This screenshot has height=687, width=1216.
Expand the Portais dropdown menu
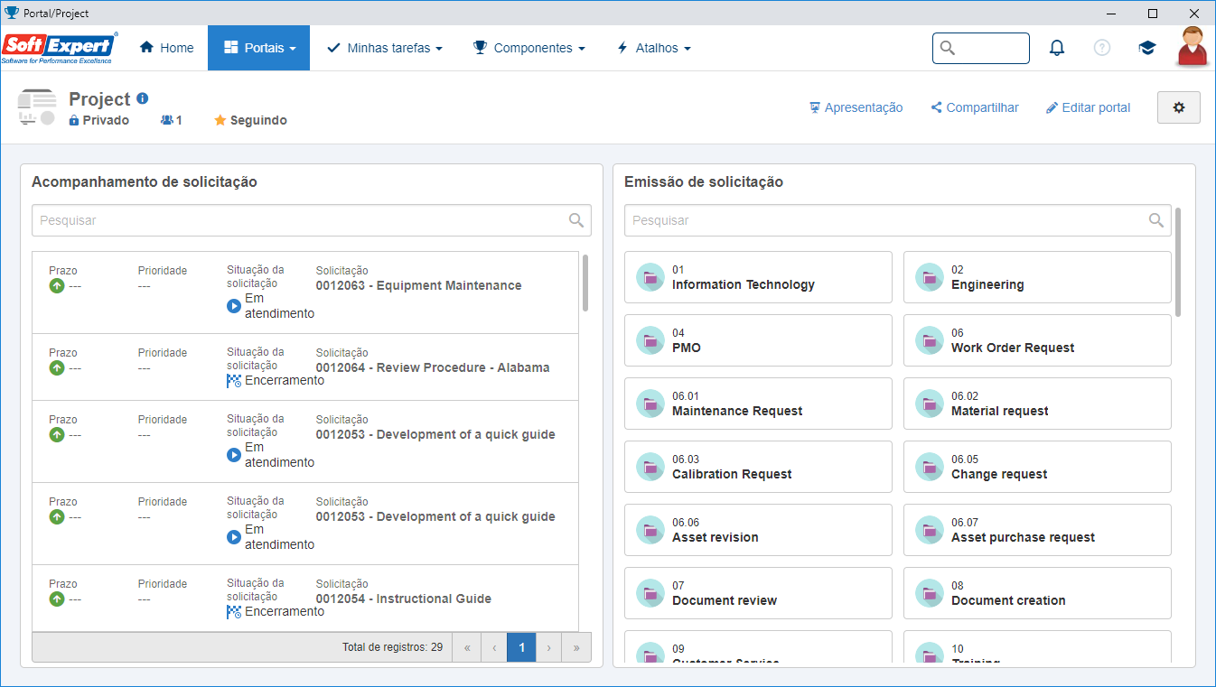tap(258, 48)
